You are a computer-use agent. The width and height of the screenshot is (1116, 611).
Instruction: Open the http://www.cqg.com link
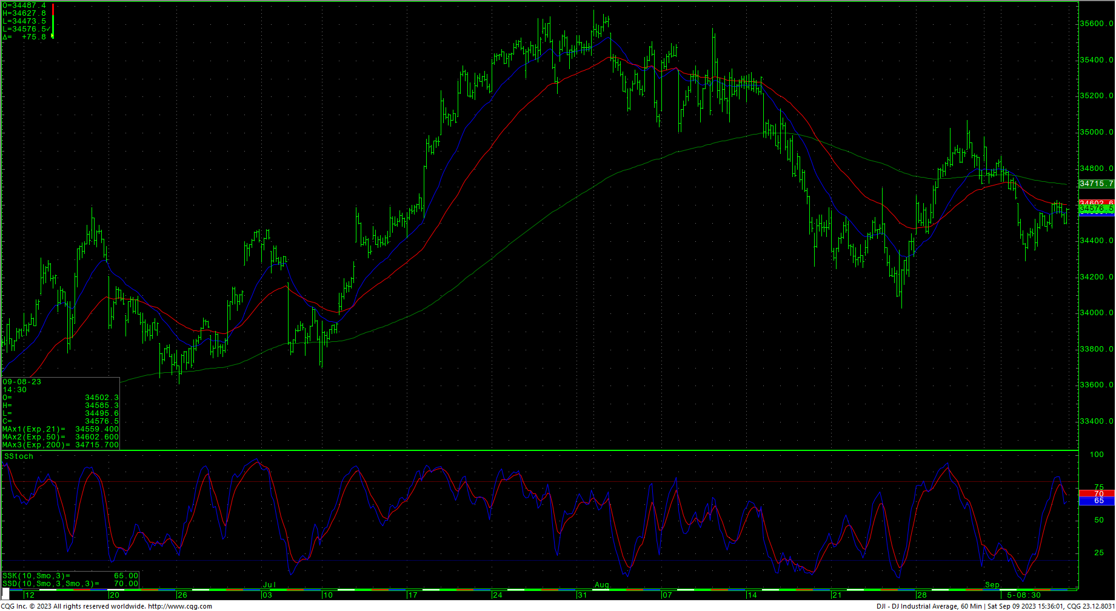coord(179,606)
